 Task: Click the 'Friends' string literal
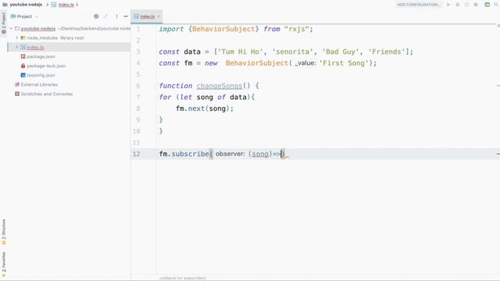tap(386, 52)
